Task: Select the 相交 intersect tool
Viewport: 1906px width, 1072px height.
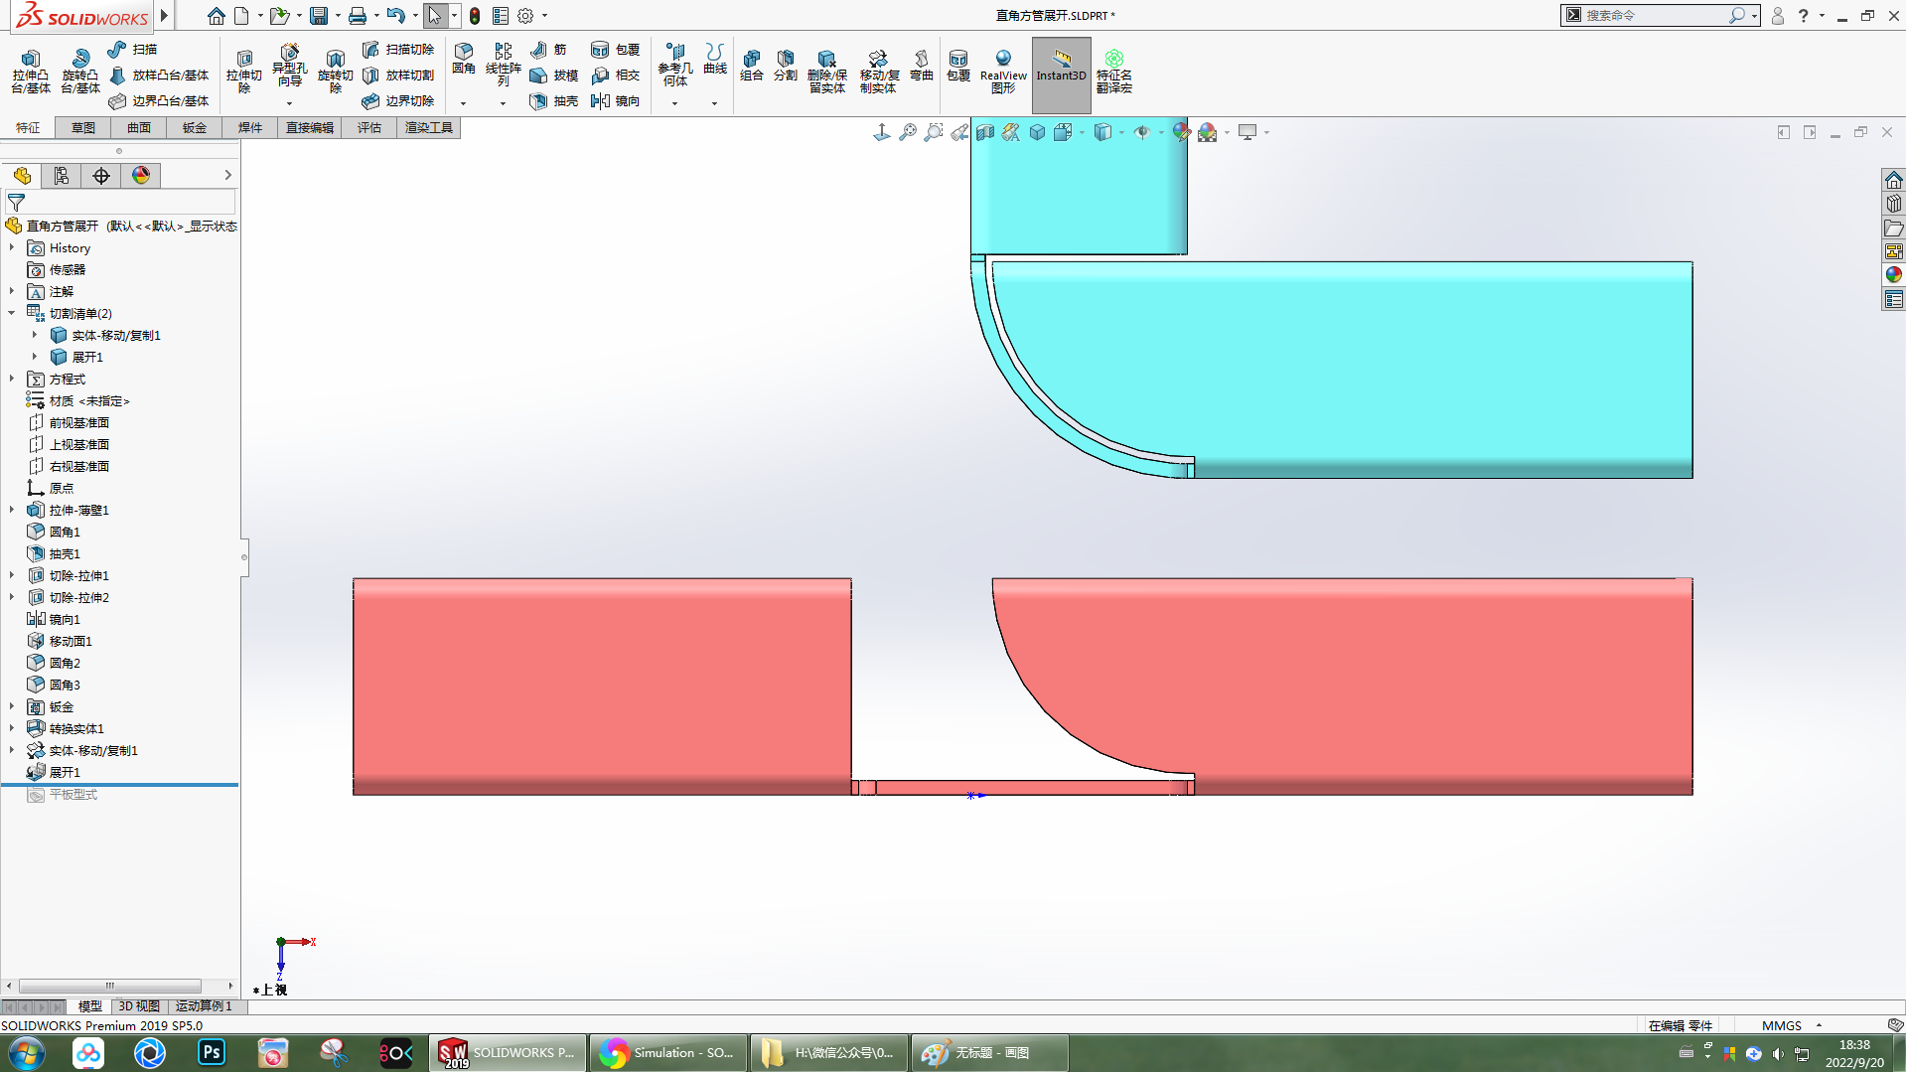Action: tap(615, 75)
